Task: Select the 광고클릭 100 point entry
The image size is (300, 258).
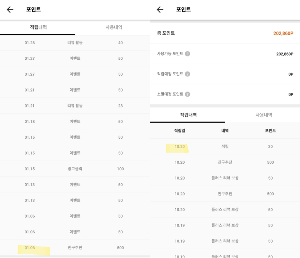Action: 75,169
